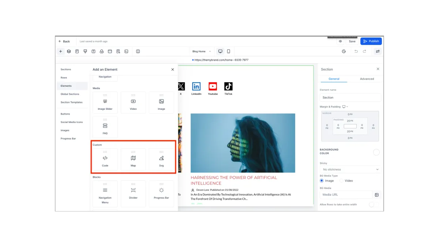Toggle Allow Rows to take entire width
This screenshot has height=247, width=439.
[374, 205]
